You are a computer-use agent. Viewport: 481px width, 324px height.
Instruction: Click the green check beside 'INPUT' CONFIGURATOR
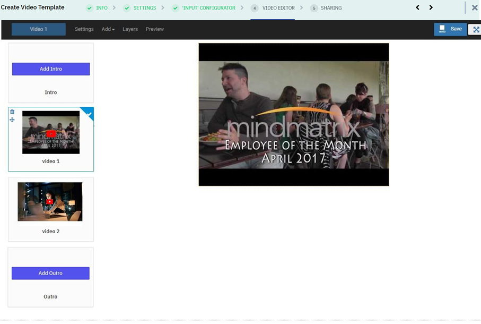point(175,8)
